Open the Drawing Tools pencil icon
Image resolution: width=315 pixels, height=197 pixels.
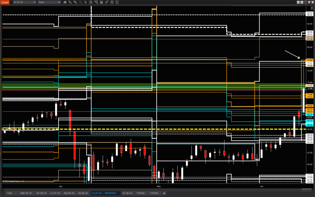[x=70, y=2]
